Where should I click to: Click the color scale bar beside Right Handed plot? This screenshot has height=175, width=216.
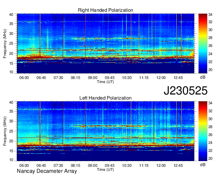pyautogui.click(x=203, y=43)
